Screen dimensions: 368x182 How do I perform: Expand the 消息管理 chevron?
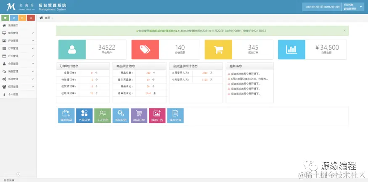(x=33, y=71)
